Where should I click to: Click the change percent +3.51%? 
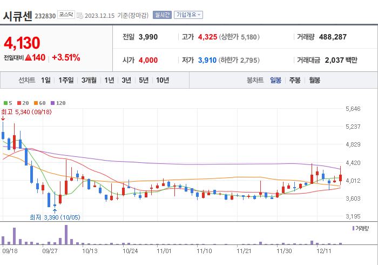pyautogui.click(x=66, y=58)
